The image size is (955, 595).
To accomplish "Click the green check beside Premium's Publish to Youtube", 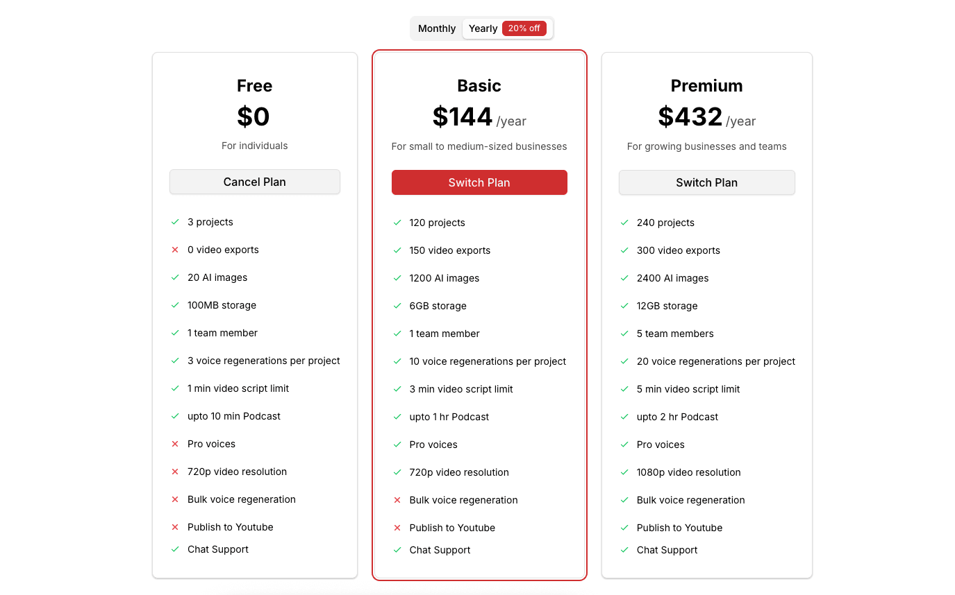I will [x=624, y=528].
